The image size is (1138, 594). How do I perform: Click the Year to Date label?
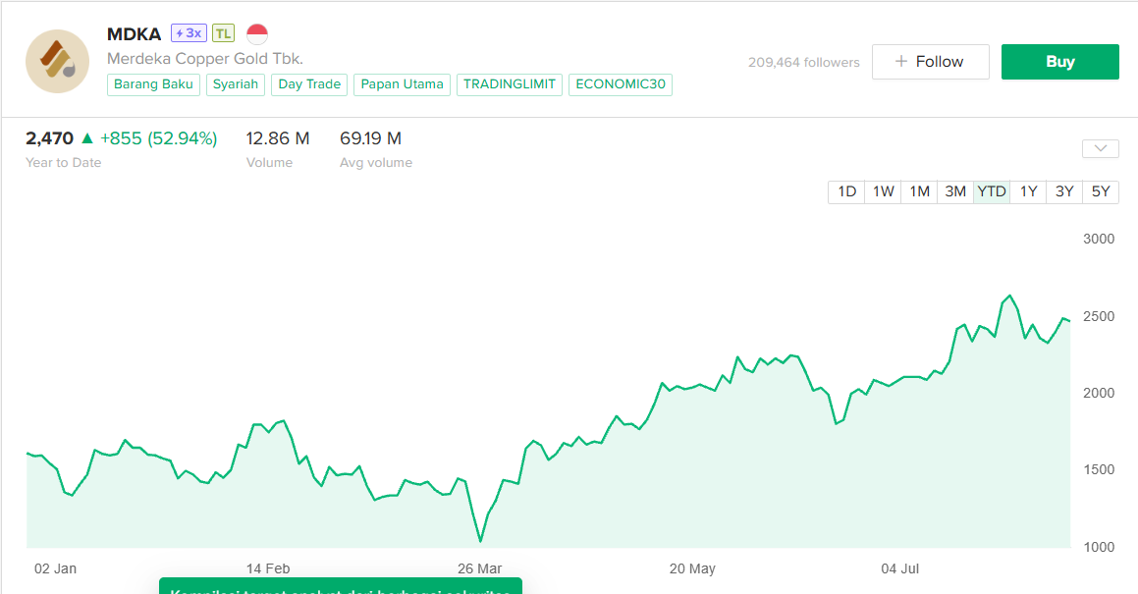click(x=63, y=163)
